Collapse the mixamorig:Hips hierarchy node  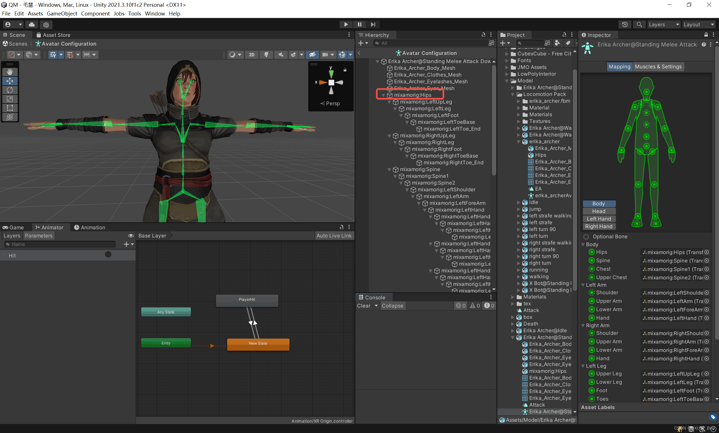coord(384,95)
